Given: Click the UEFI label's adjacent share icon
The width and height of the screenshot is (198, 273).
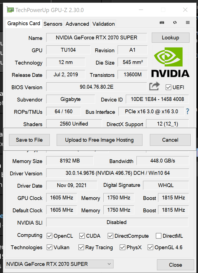Looking at the screenshot, I should pyautogui.click(x=155, y=86).
